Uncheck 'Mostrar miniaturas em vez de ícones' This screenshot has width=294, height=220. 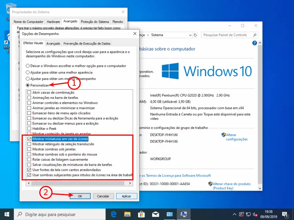point(29,139)
